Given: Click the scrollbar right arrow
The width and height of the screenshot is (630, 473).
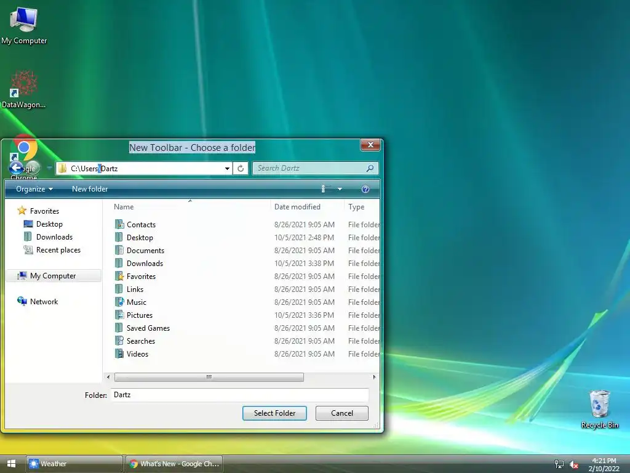Looking at the screenshot, I should [374, 377].
